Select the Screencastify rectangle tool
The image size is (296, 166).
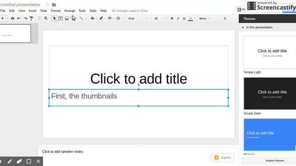29,161
